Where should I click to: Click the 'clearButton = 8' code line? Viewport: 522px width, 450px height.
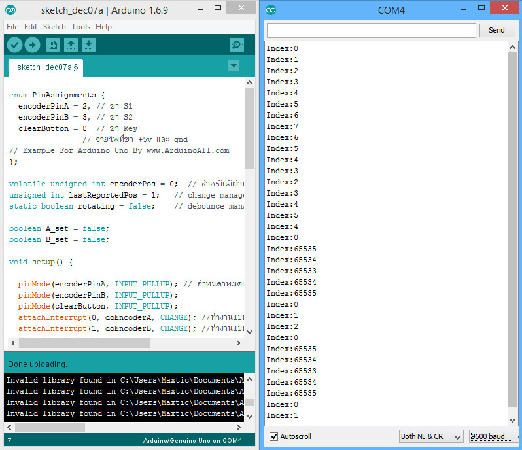[x=78, y=128]
